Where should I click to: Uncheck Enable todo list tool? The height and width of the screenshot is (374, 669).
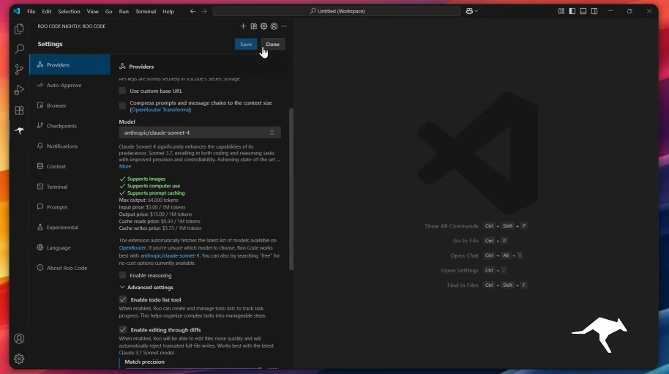coord(123,300)
